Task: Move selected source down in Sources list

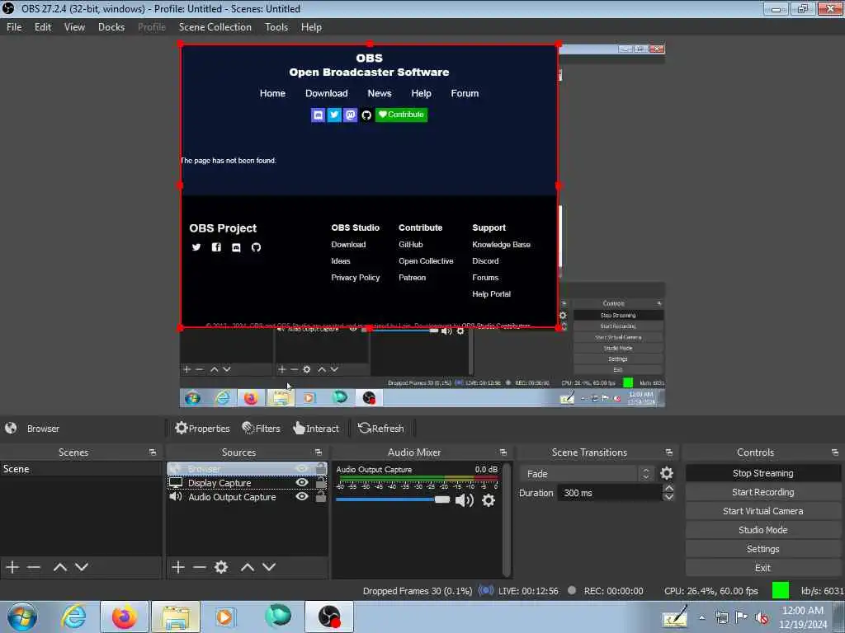Action: click(269, 567)
